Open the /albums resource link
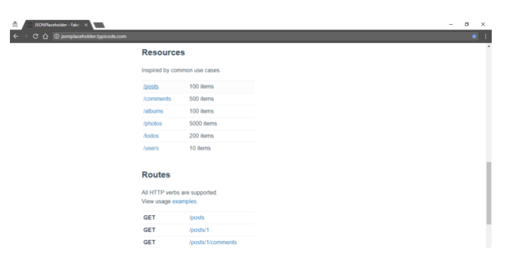 pyautogui.click(x=153, y=111)
